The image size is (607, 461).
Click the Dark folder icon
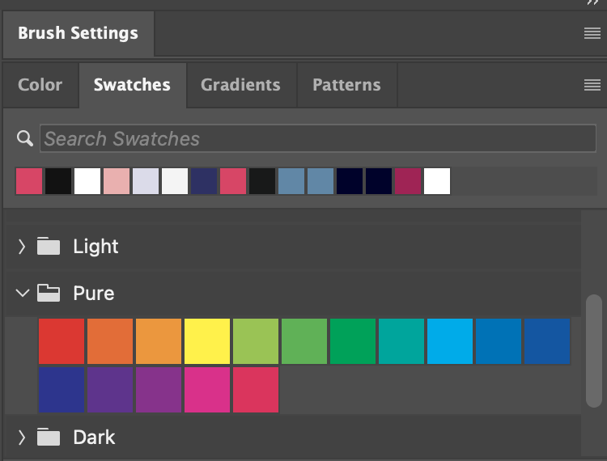pos(49,437)
